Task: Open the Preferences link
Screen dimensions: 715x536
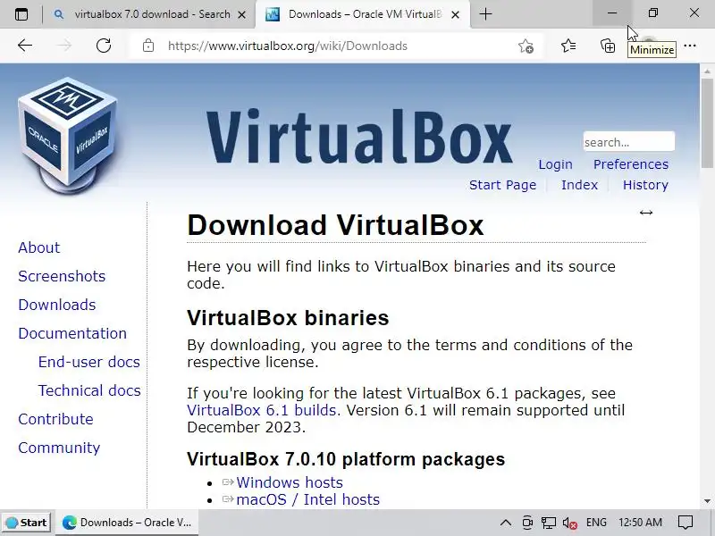Action: pos(631,164)
